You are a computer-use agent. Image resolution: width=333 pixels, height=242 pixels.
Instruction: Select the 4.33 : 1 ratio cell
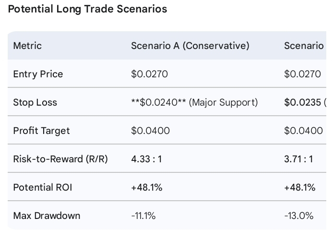pos(146,159)
